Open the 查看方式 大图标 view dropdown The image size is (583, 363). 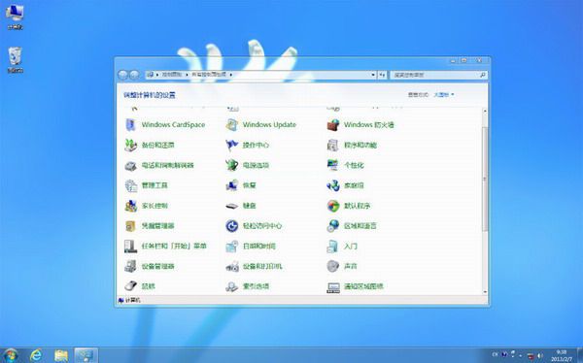tap(444, 95)
